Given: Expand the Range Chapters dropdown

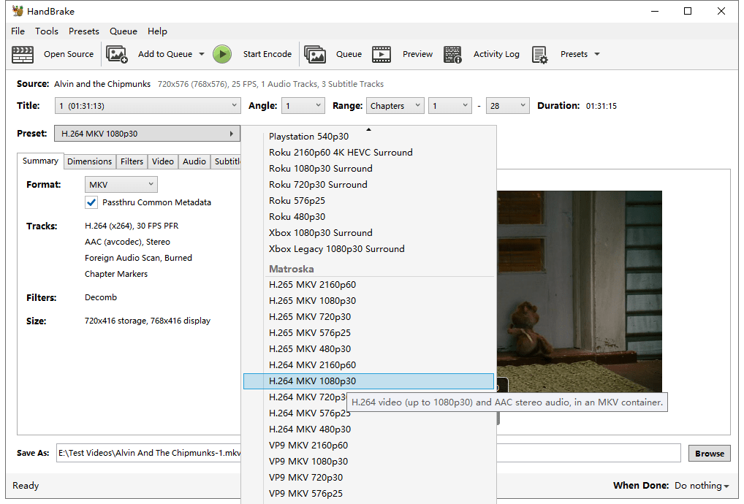Looking at the screenshot, I should tap(395, 105).
